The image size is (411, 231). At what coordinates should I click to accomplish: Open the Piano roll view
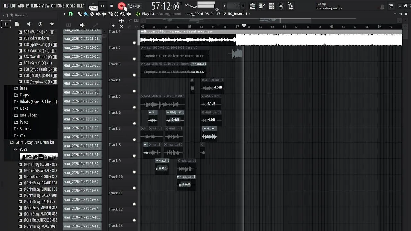click(262, 6)
